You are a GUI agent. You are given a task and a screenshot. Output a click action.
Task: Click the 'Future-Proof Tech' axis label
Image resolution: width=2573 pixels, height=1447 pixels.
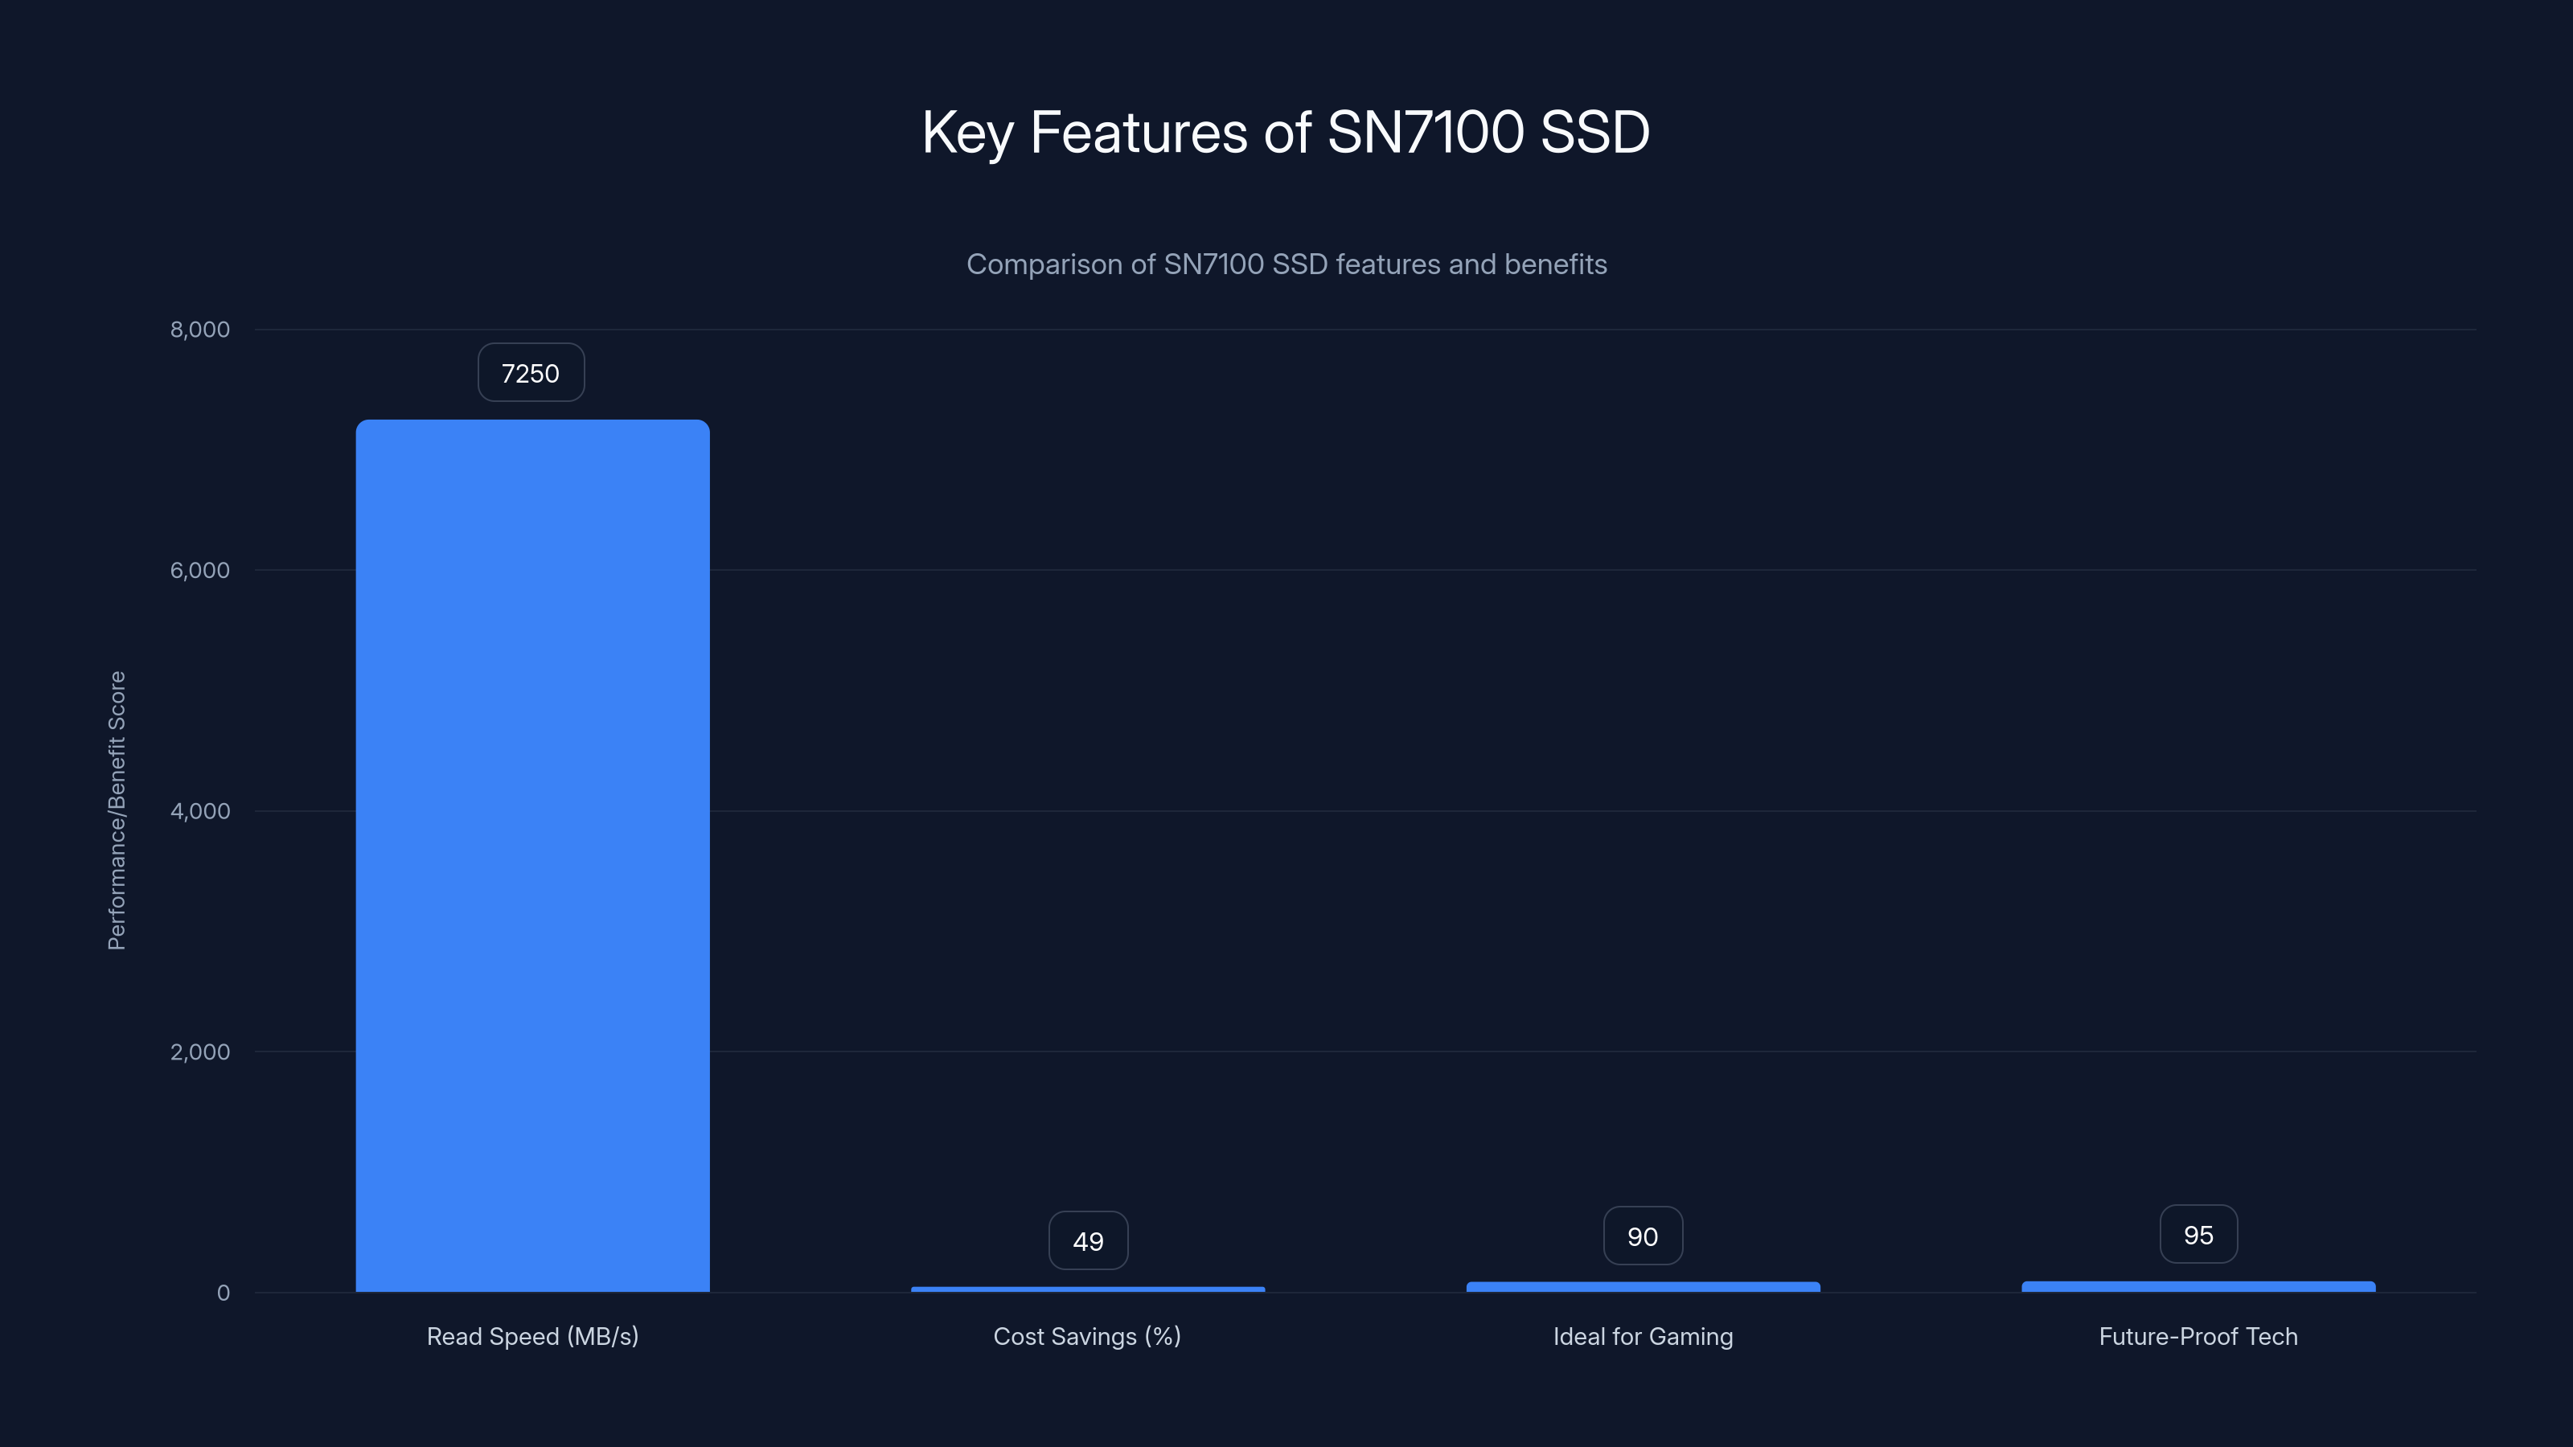click(2198, 1336)
